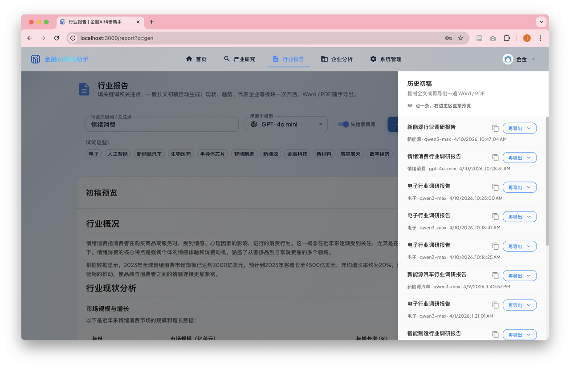
Task: Click the eye icon beside the preview hint
Action: [410, 105]
